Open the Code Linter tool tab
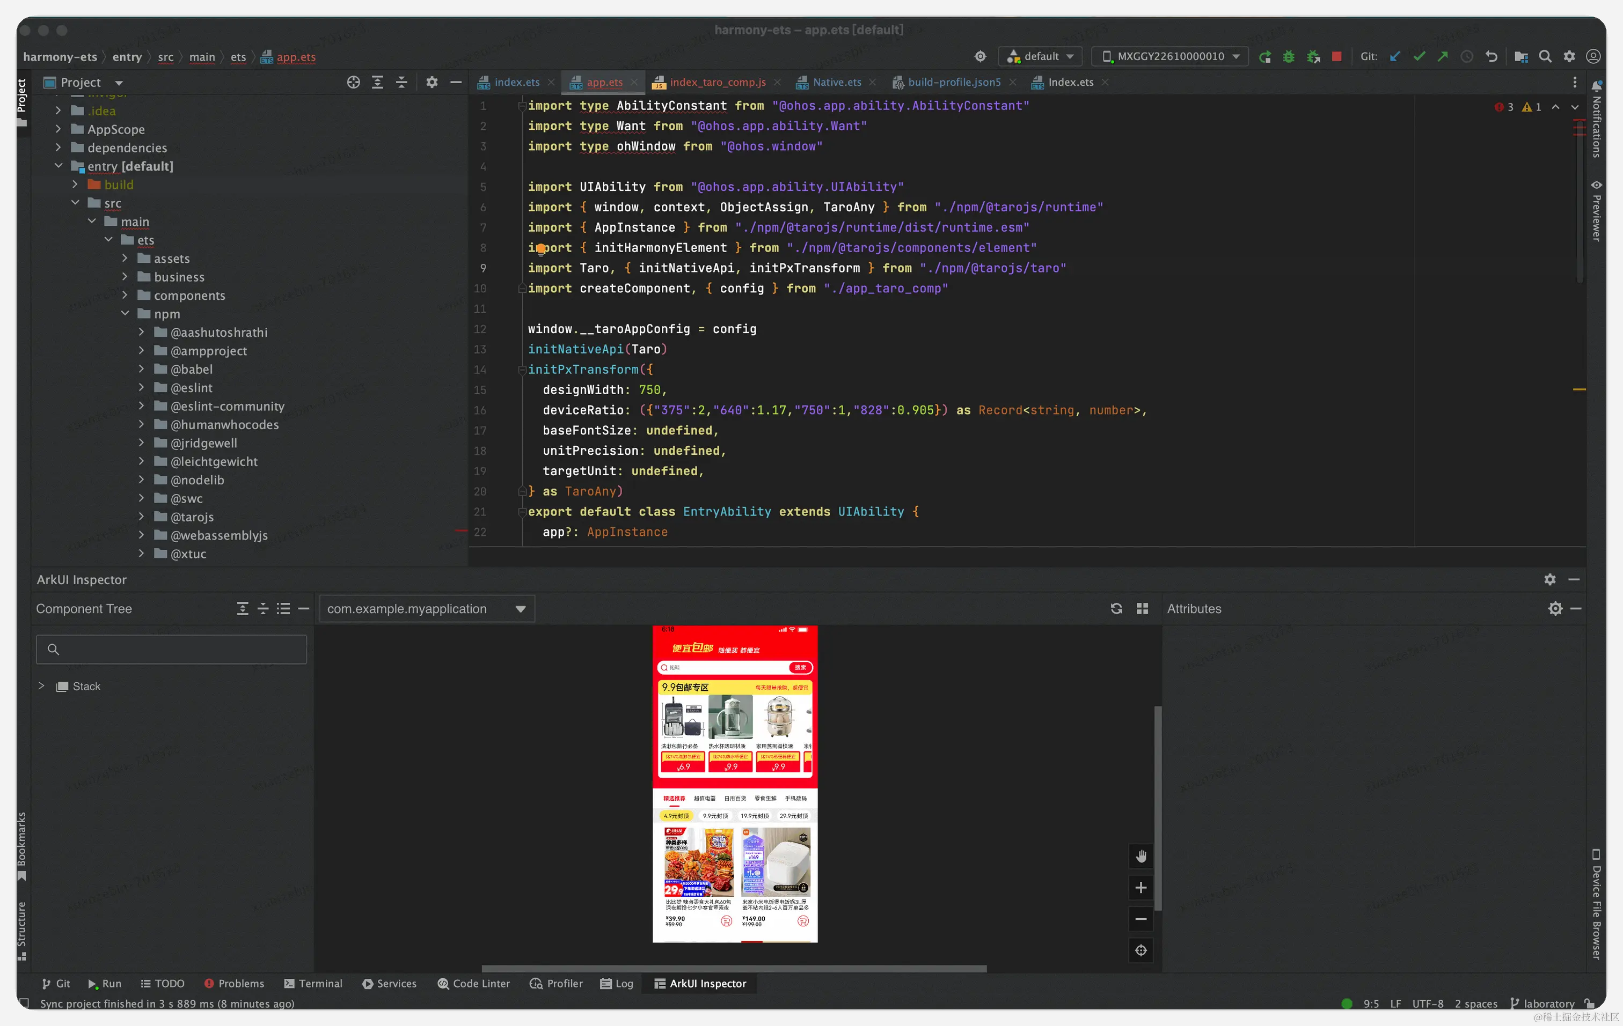This screenshot has height=1026, width=1623. [x=473, y=984]
